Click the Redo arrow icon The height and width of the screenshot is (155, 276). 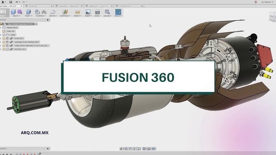click(x=23, y=2)
